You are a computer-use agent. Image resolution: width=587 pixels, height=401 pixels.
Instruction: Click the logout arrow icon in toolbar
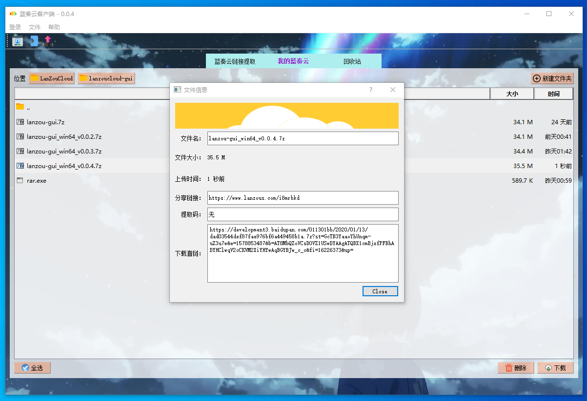[x=33, y=41]
